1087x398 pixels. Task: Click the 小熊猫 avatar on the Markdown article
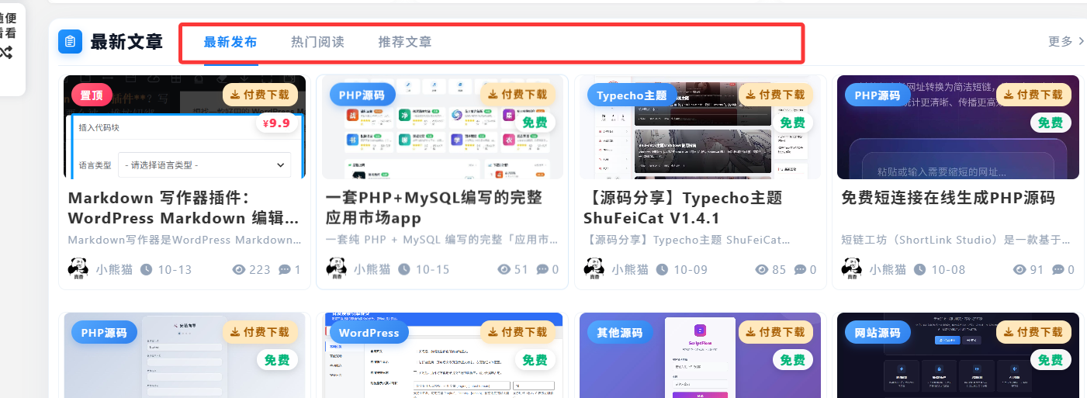(x=78, y=269)
